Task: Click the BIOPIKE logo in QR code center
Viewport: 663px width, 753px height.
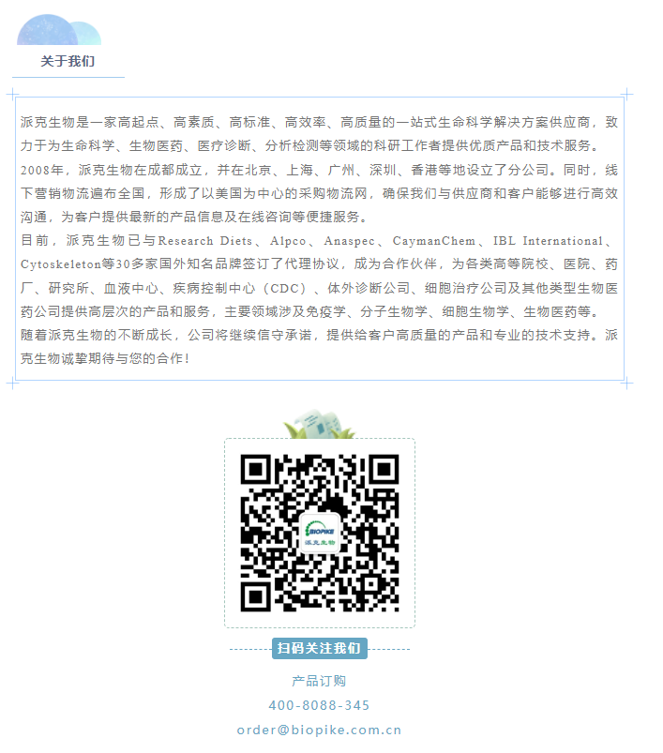Action: (320, 533)
